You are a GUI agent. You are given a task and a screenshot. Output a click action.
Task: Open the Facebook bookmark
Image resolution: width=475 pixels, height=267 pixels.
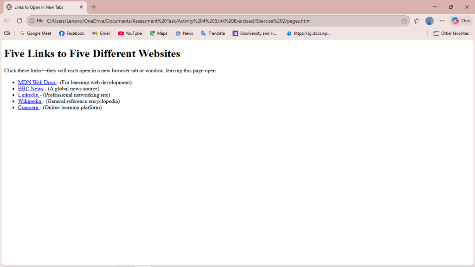72,33
